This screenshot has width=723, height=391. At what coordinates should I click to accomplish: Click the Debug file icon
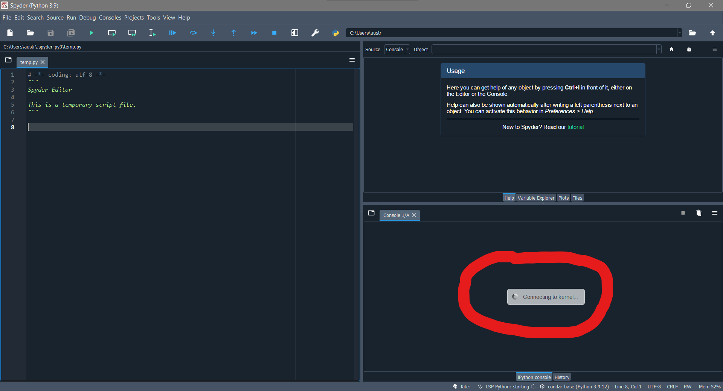pyautogui.click(x=172, y=33)
